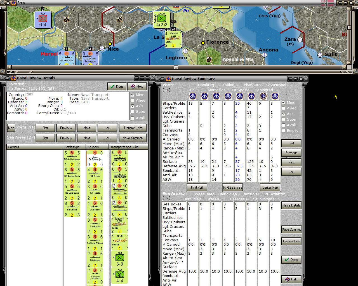Select the CA Abruzzi cruiser counter

pos(95,259)
